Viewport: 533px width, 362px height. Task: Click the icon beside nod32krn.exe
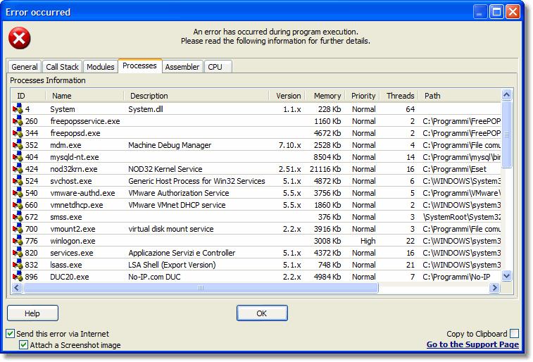point(18,169)
